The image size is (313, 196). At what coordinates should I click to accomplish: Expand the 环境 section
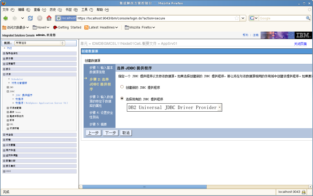4,140
